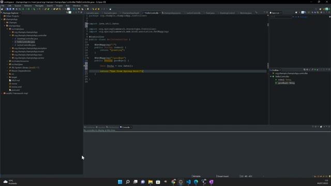Open the Java perspective button at top right
Screen dimensions: 331x186
(327, 9)
